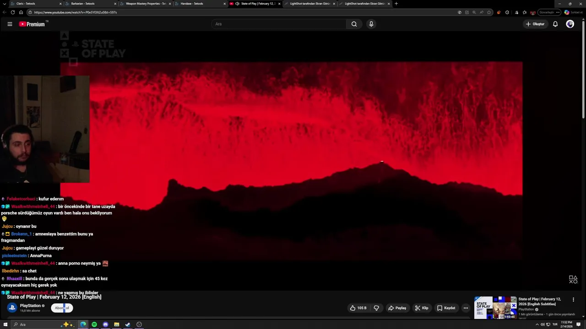
Task: Open File Explorer from the taskbar
Action: pos(116,324)
